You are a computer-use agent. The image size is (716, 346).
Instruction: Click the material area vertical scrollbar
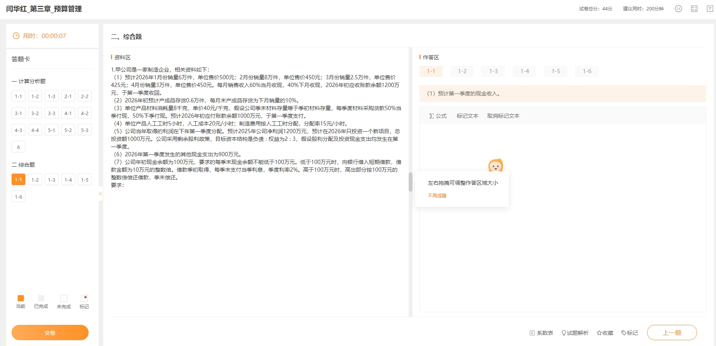point(410,182)
